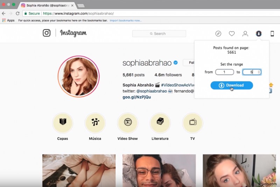
Task: Click the mobile phone view icon
Action: (272, 34)
